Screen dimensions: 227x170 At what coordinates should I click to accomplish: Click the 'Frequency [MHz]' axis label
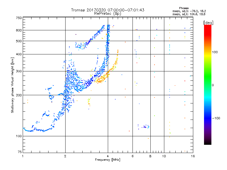(108, 160)
